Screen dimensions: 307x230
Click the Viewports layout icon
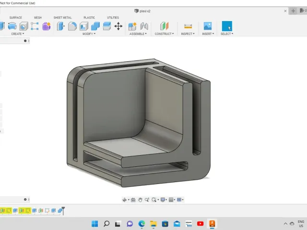(x=179, y=200)
